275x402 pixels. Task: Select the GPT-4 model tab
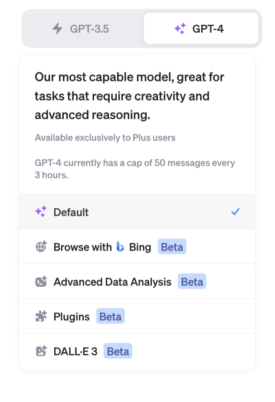click(201, 29)
